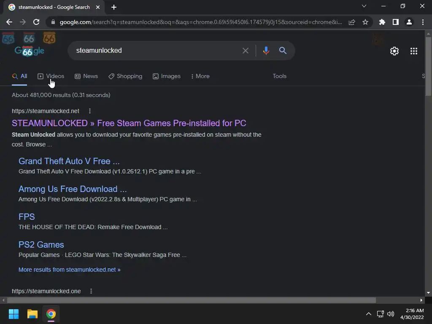The image size is (432, 324).
Task: Click More results from steamunlocked.net
Action: coord(70,270)
